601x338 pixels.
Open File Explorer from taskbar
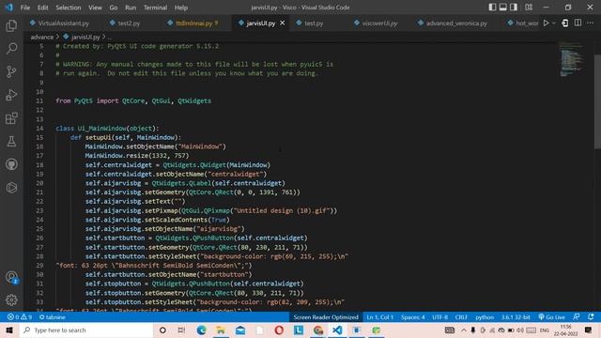(221, 330)
